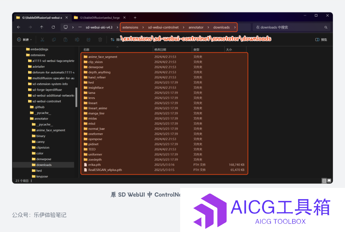Select the RealESRGAN_x4plus.pth file icon
The image size is (345, 232).
pyautogui.click(x=85, y=170)
